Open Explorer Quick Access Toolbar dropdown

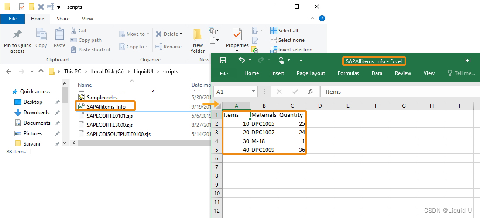(x=59, y=7)
